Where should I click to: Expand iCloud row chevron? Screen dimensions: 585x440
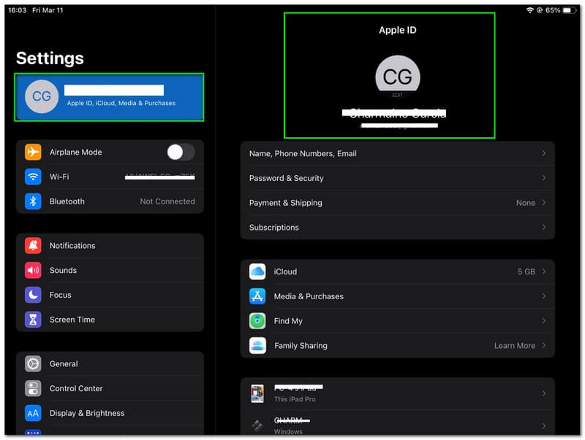coord(544,271)
